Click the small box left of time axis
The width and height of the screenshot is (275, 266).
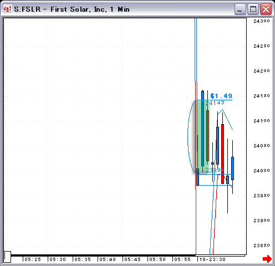7,257
